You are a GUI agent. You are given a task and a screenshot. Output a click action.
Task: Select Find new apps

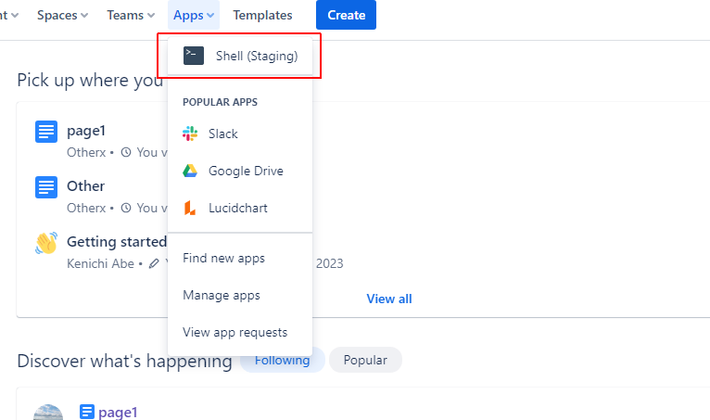tap(223, 258)
